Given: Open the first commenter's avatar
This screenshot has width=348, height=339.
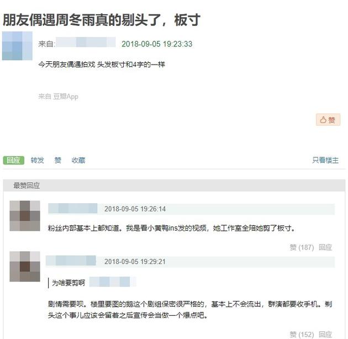Looking at the screenshot, I should 25,216.
